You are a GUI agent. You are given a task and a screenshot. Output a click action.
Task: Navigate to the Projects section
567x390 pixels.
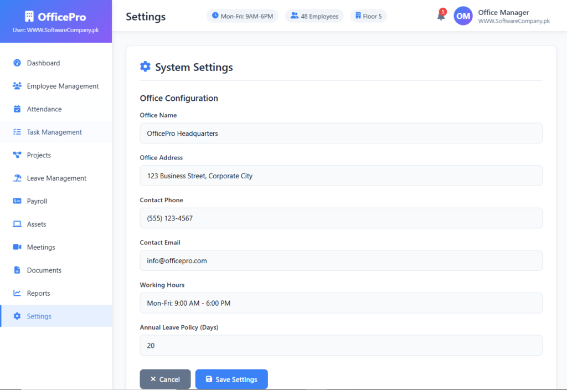(x=39, y=155)
